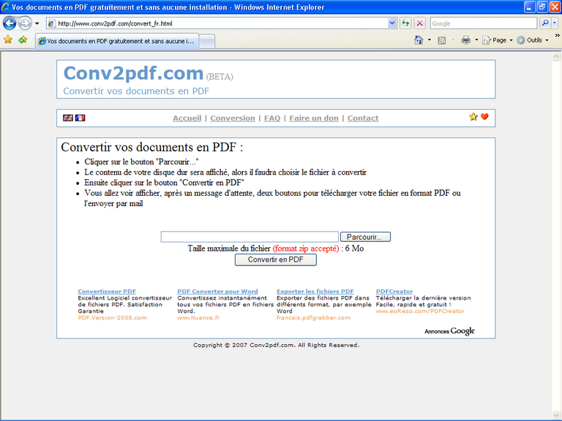Click the Home page icon
This screenshot has width=562, height=421.
click(419, 40)
